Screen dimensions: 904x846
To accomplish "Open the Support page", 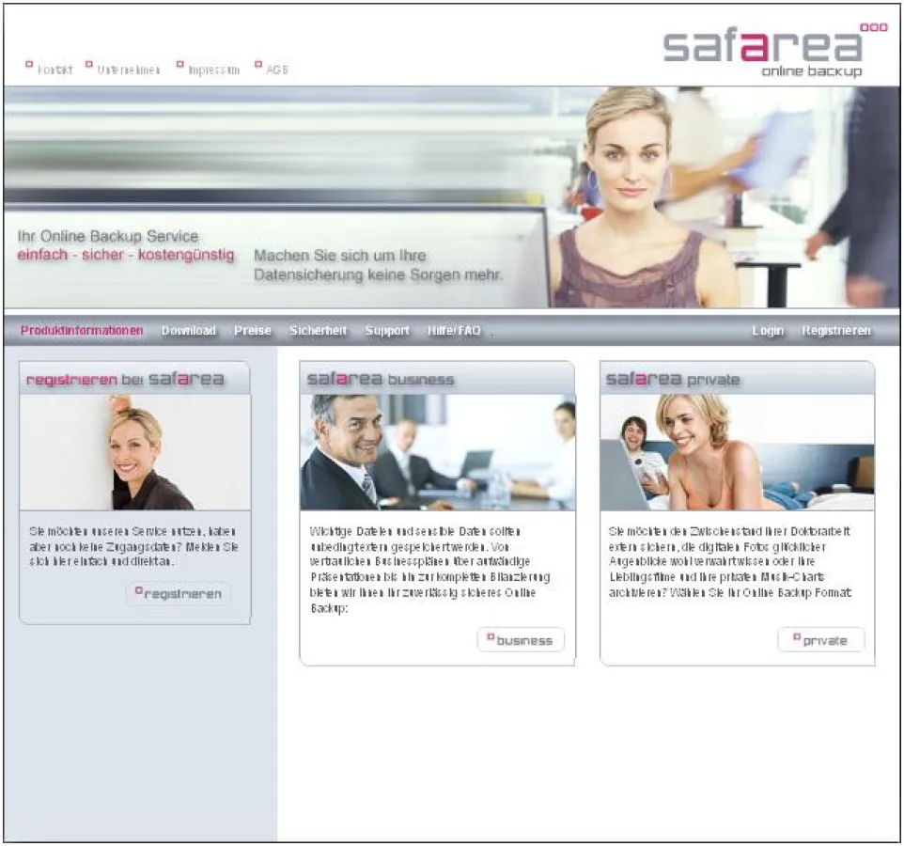I will (x=386, y=330).
